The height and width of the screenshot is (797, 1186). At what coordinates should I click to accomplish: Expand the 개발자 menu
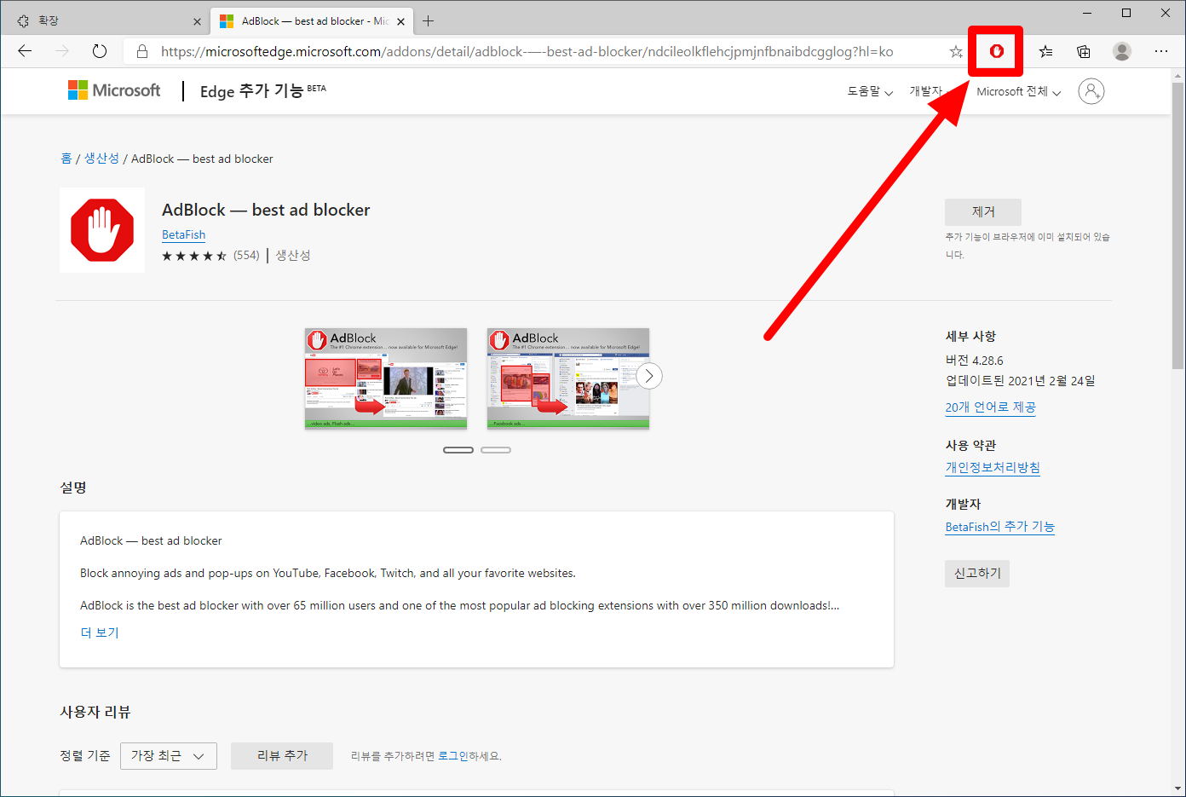click(930, 91)
